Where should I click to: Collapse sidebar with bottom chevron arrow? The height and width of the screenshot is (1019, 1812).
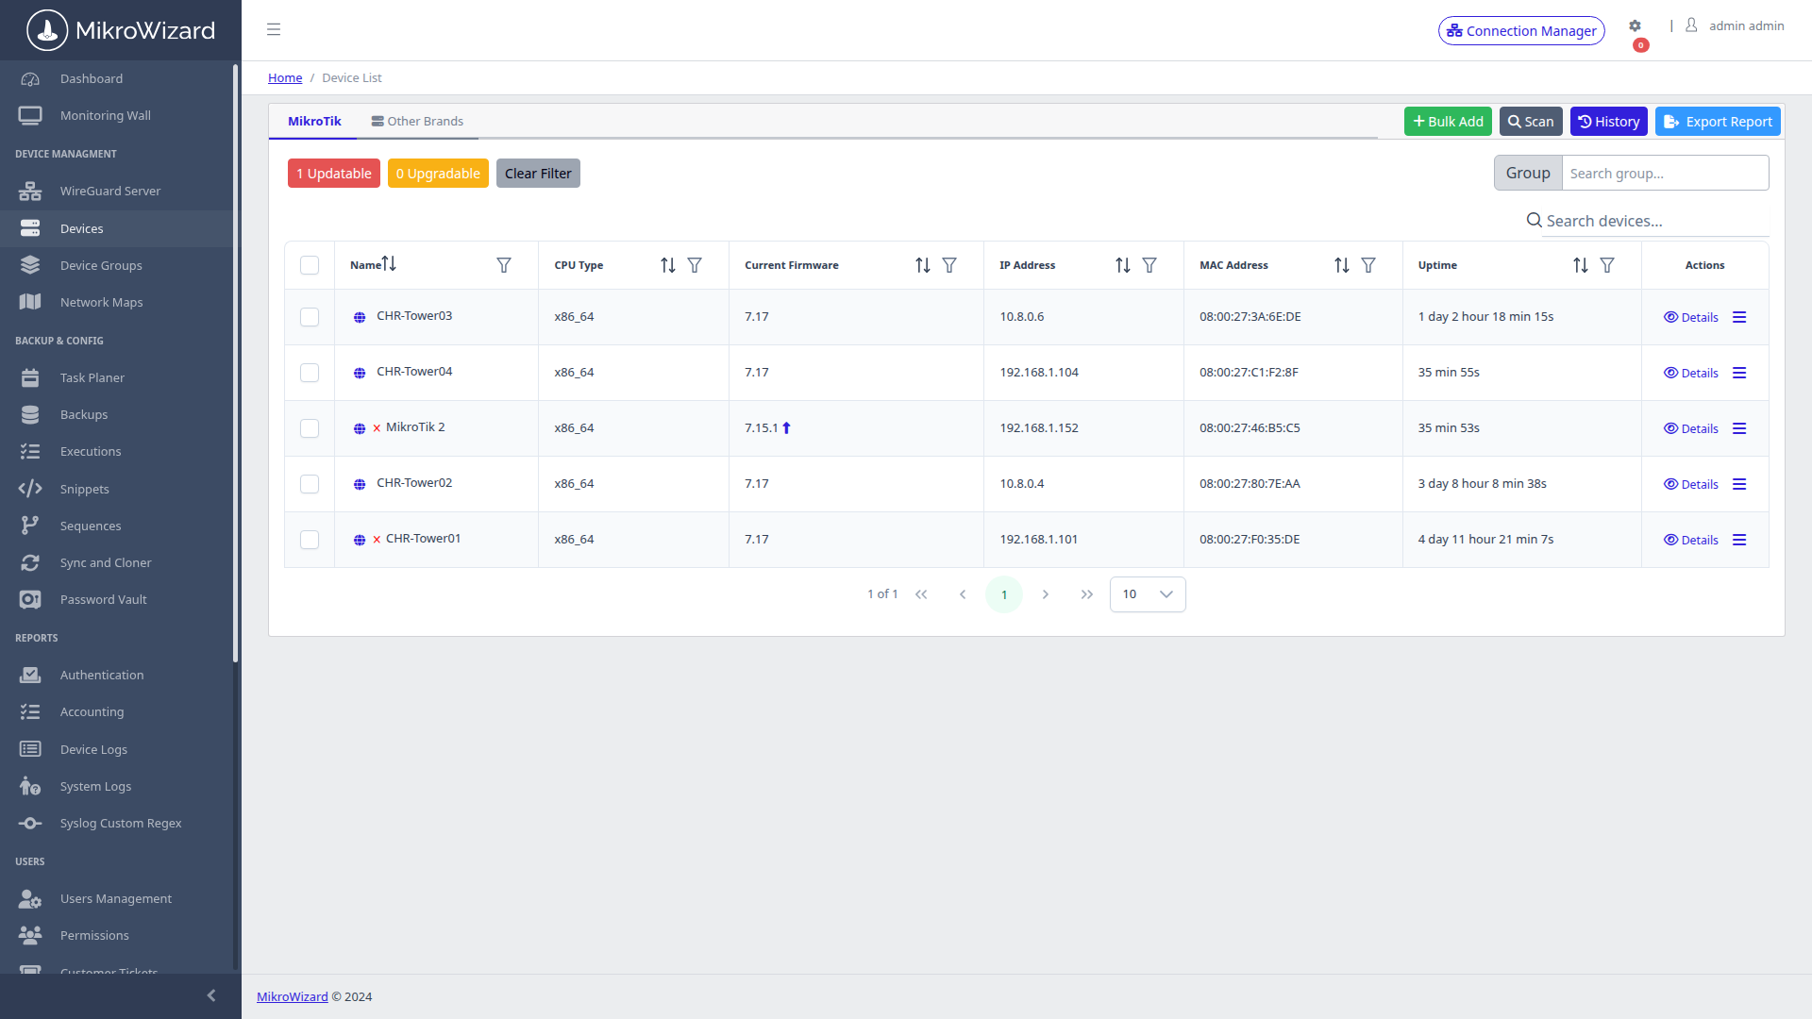[211, 995]
